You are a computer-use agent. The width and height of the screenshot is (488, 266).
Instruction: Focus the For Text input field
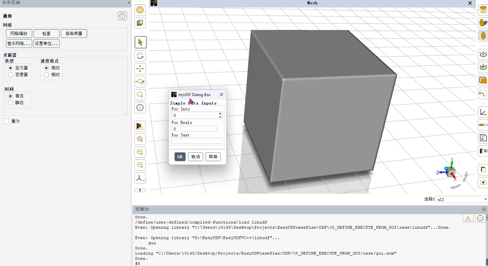(197, 141)
